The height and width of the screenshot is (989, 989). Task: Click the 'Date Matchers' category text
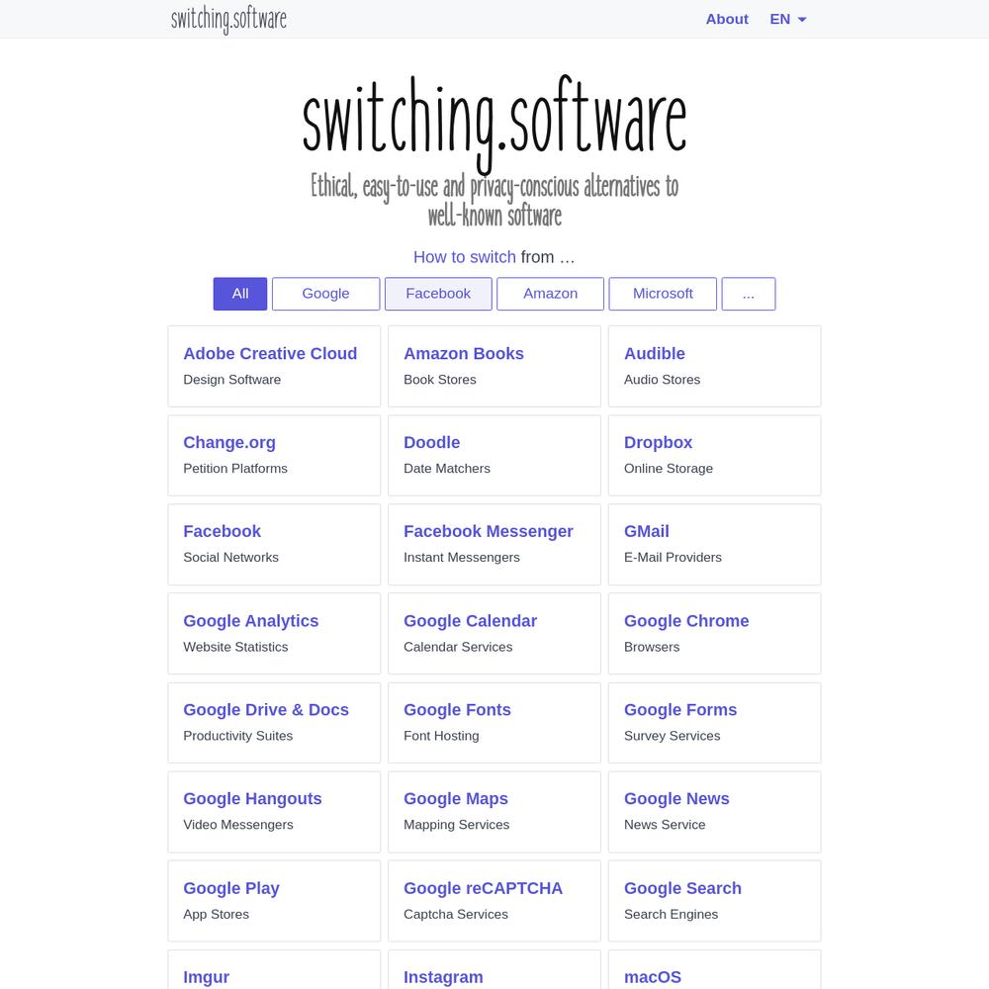coord(447,469)
